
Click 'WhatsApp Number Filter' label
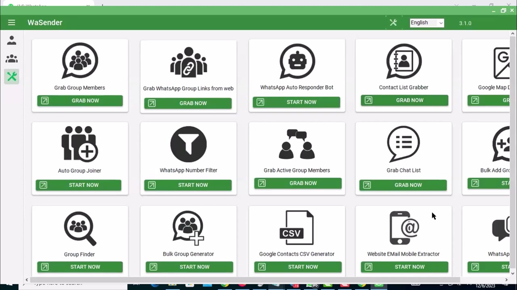point(189,170)
